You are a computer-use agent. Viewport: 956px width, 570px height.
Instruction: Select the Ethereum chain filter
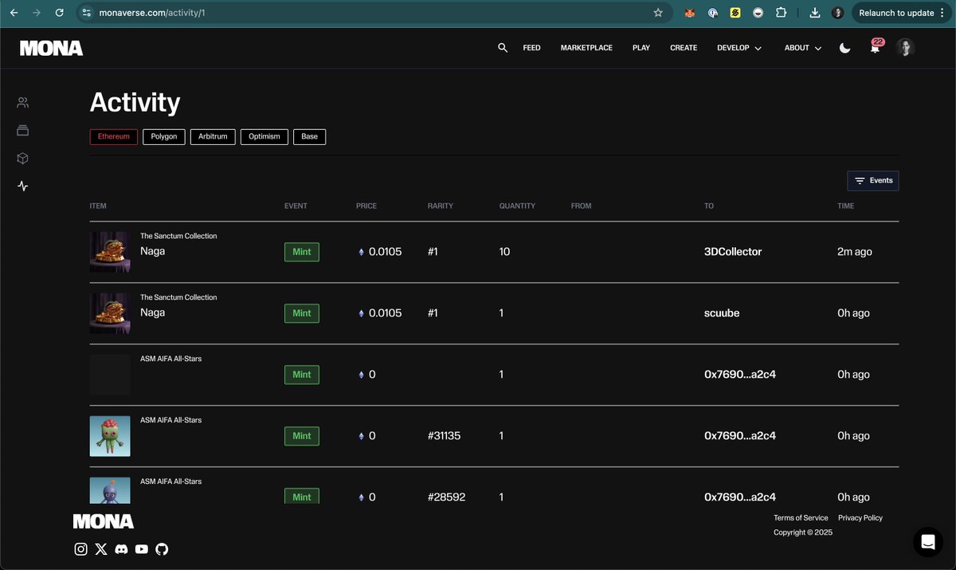[x=114, y=136]
